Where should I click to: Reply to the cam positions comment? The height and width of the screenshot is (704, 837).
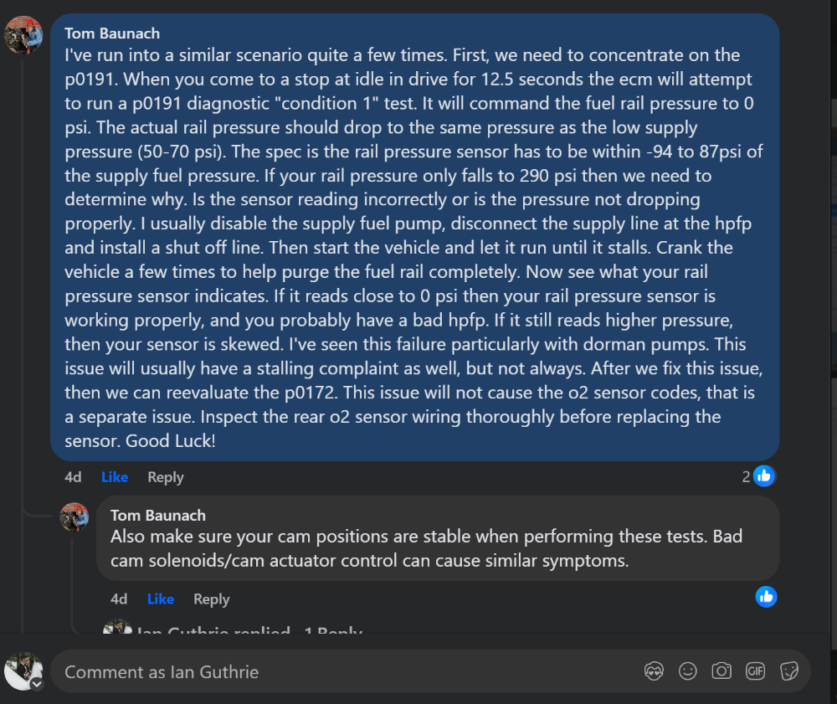click(x=211, y=599)
